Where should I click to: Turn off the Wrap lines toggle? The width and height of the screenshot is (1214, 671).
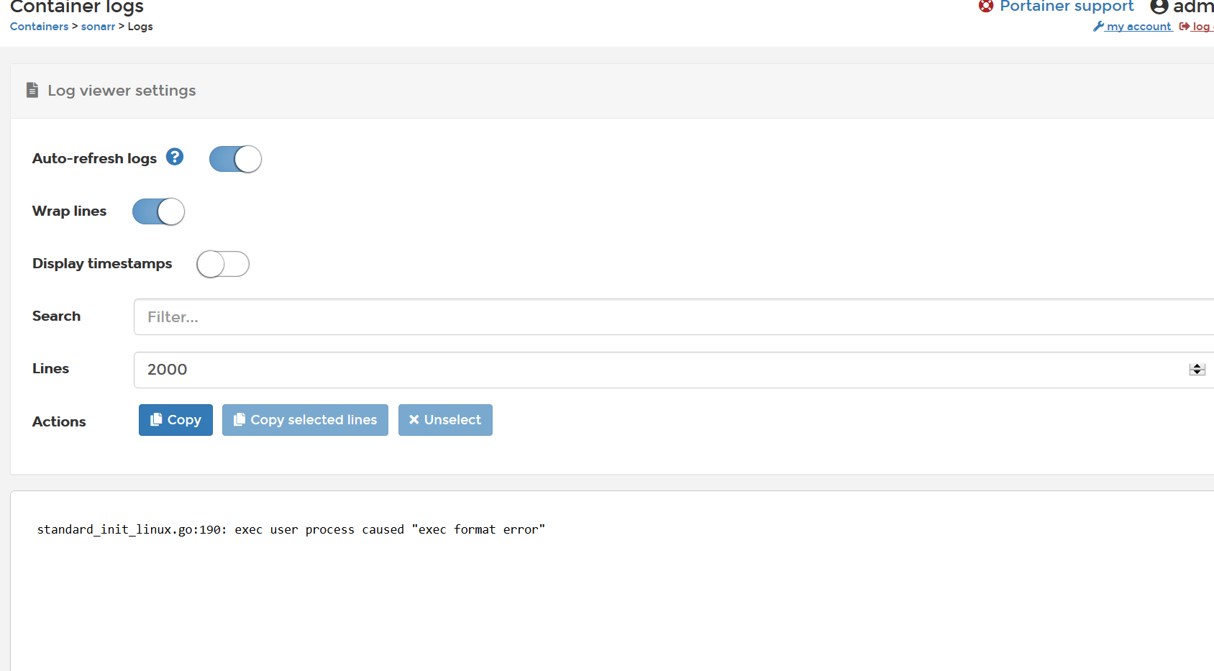tap(158, 211)
